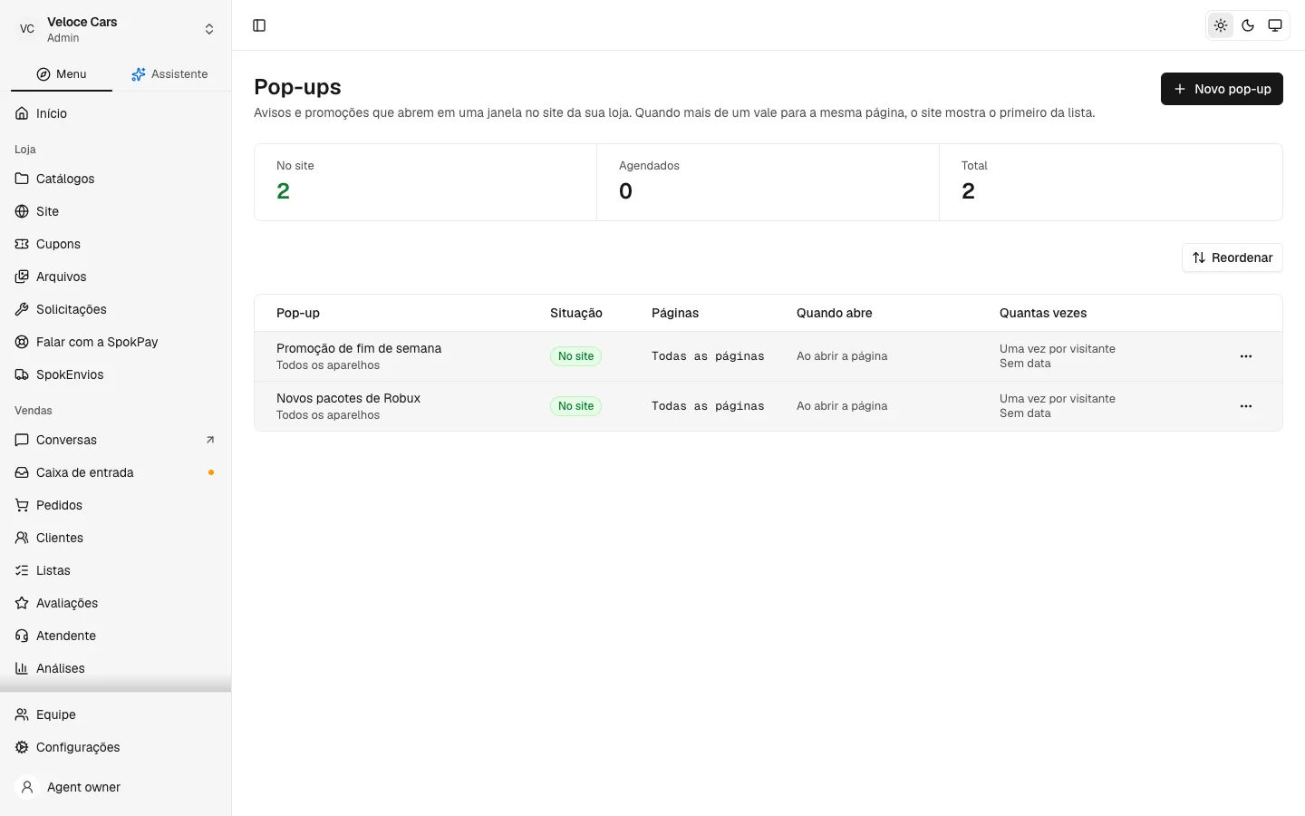Image resolution: width=1305 pixels, height=816 pixels.
Task: Click the Catálogos folder icon
Action: [22, 179]
